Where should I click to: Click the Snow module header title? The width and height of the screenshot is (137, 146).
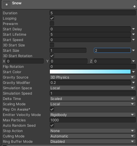pos(17,3)
